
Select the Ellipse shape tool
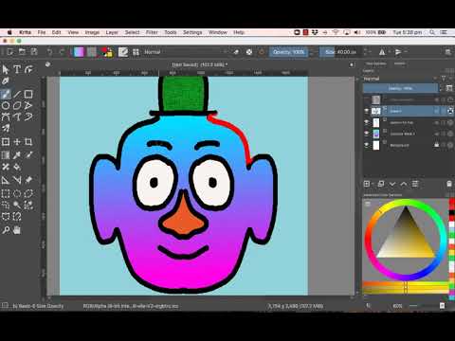pos(6,106)
